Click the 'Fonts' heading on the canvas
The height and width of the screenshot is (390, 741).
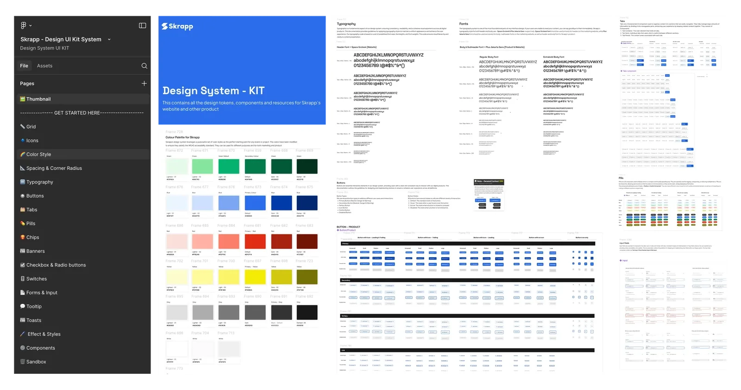click(464, 24)
